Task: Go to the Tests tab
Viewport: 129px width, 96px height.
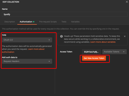Action: 64,22
